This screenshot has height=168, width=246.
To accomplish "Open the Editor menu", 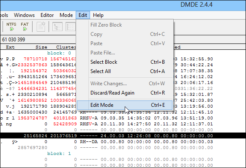I will point(47,15).
